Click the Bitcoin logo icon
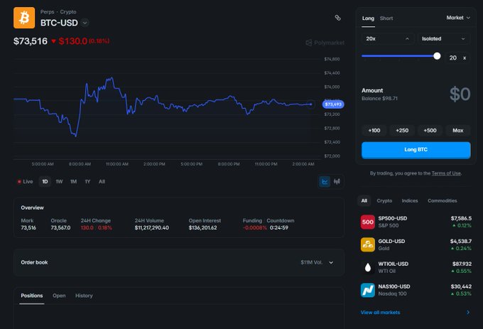This screenshot has width=483, height=329. [x=24, y=18]
